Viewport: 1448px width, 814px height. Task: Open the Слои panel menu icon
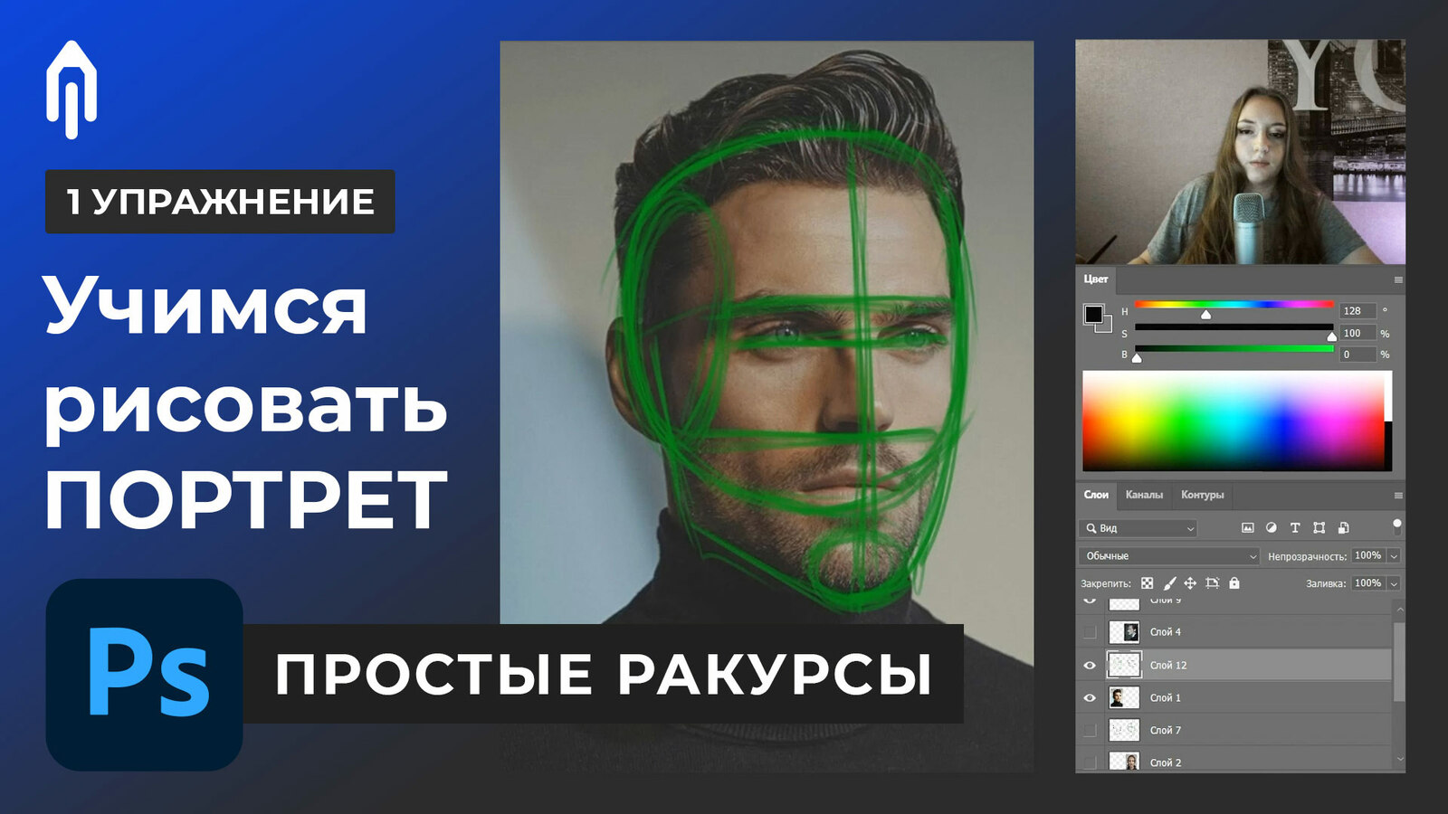[x=1398, y=495]
